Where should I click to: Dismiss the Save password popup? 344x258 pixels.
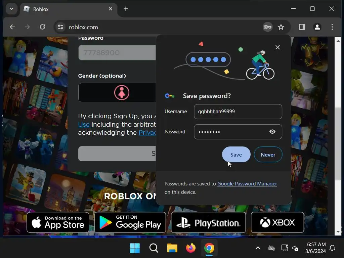277,47
